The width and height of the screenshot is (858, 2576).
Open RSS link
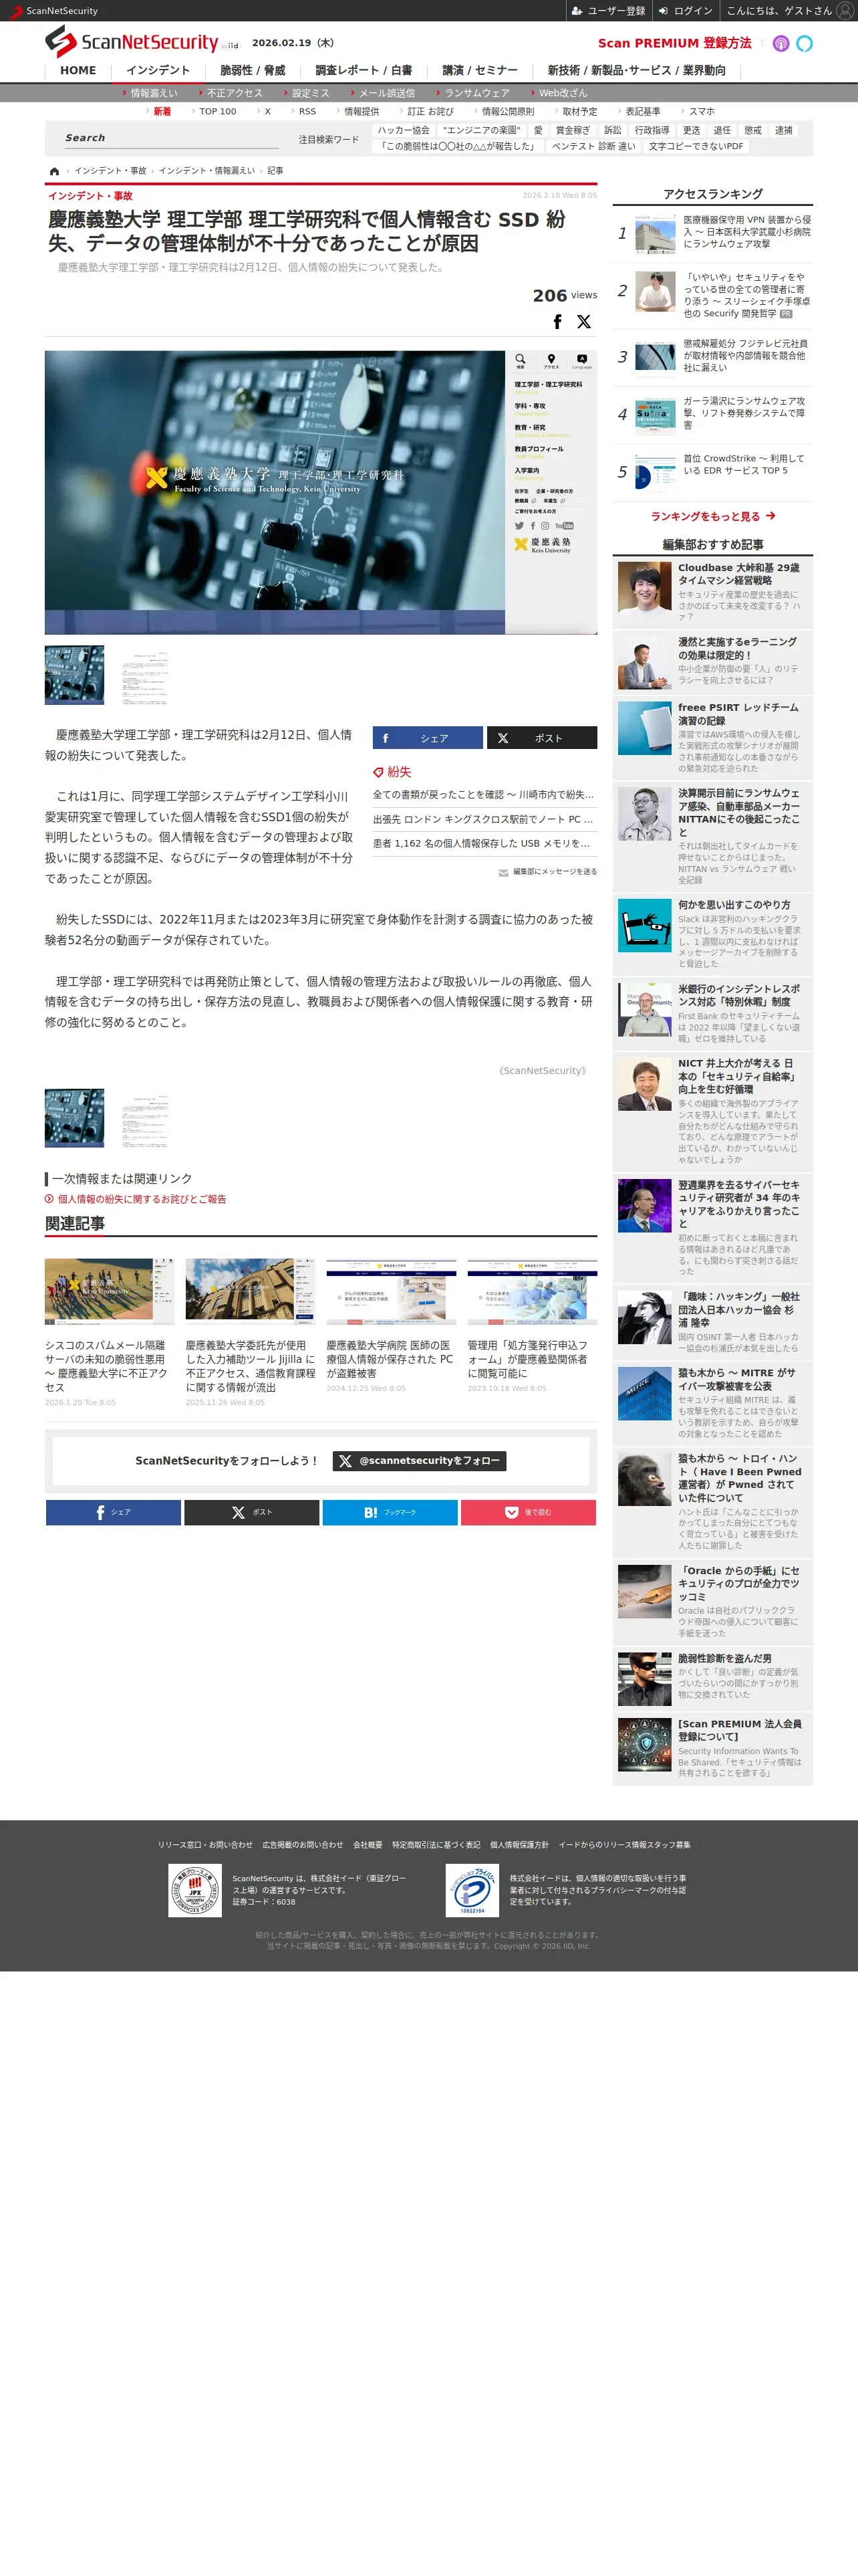click(x=307, y=112)
